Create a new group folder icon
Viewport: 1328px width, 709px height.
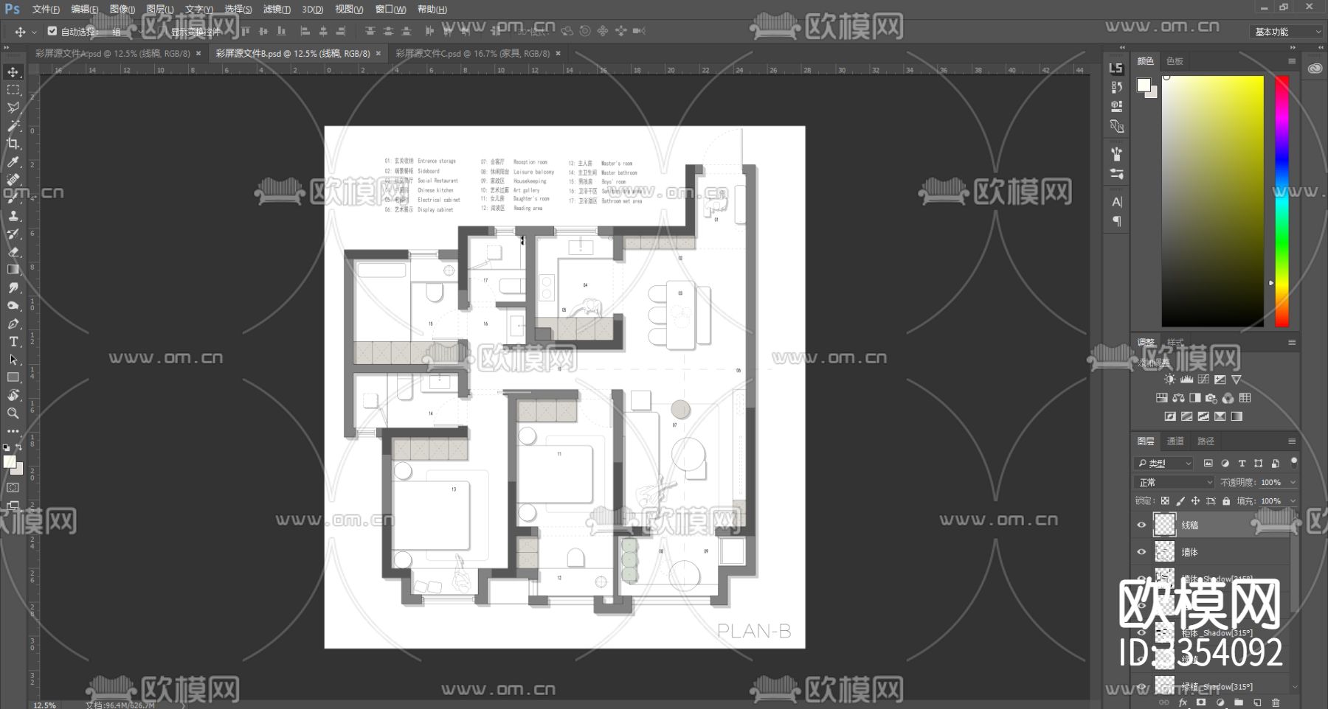[1239, 703]
